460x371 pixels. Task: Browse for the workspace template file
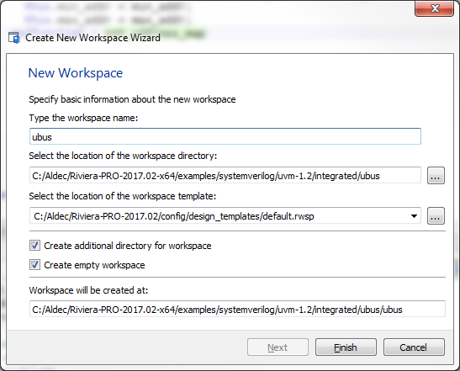pyautogui.click(x=436, y=216)
